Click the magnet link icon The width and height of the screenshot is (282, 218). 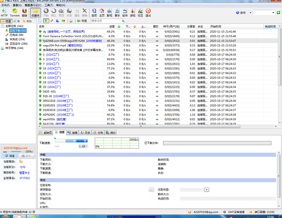pyautogui.click(x=25, y=13)
